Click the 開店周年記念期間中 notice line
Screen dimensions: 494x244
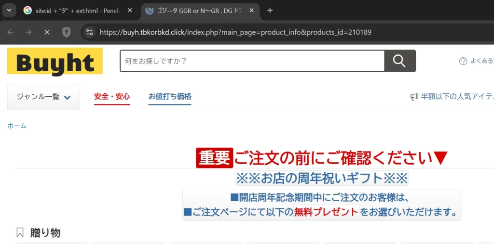point(319,198)
